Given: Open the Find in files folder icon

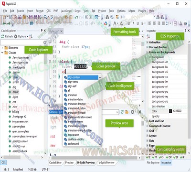Looking at the screenshot, I should [117, 17].
